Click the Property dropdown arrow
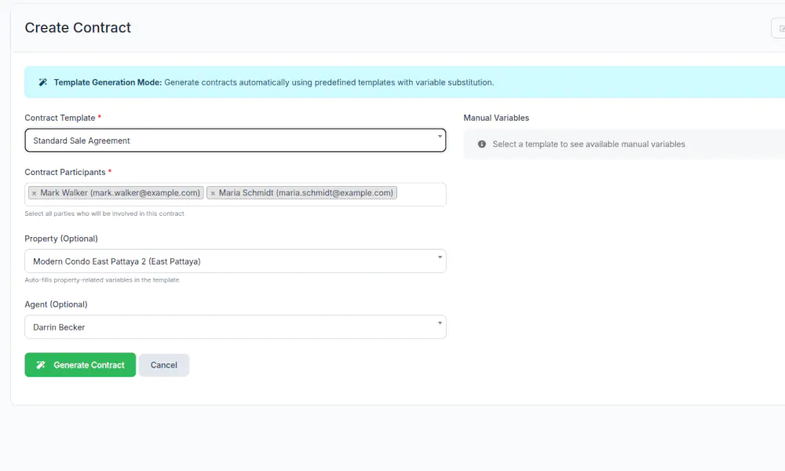785x471 pixels. 439,258
